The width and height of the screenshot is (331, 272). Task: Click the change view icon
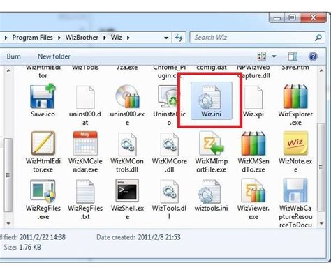click(x=262, y=56)
